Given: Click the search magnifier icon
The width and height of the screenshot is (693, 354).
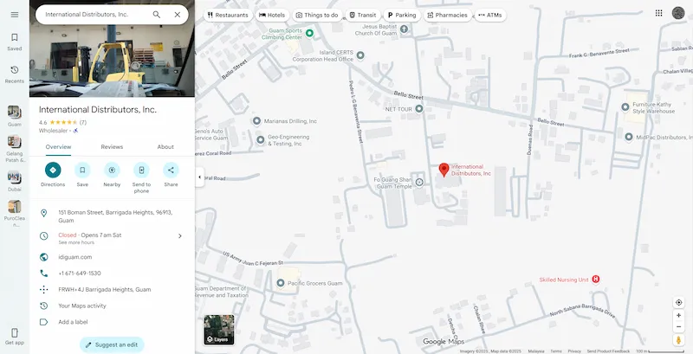Looking at the screenshot, I should point(157,15).
